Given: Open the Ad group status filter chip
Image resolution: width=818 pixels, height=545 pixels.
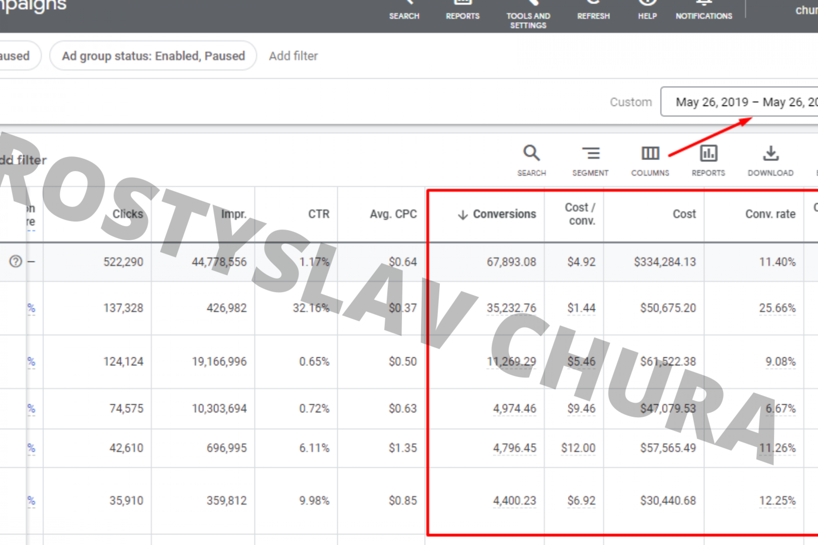Looking at the screenshot, I should 153,56.
